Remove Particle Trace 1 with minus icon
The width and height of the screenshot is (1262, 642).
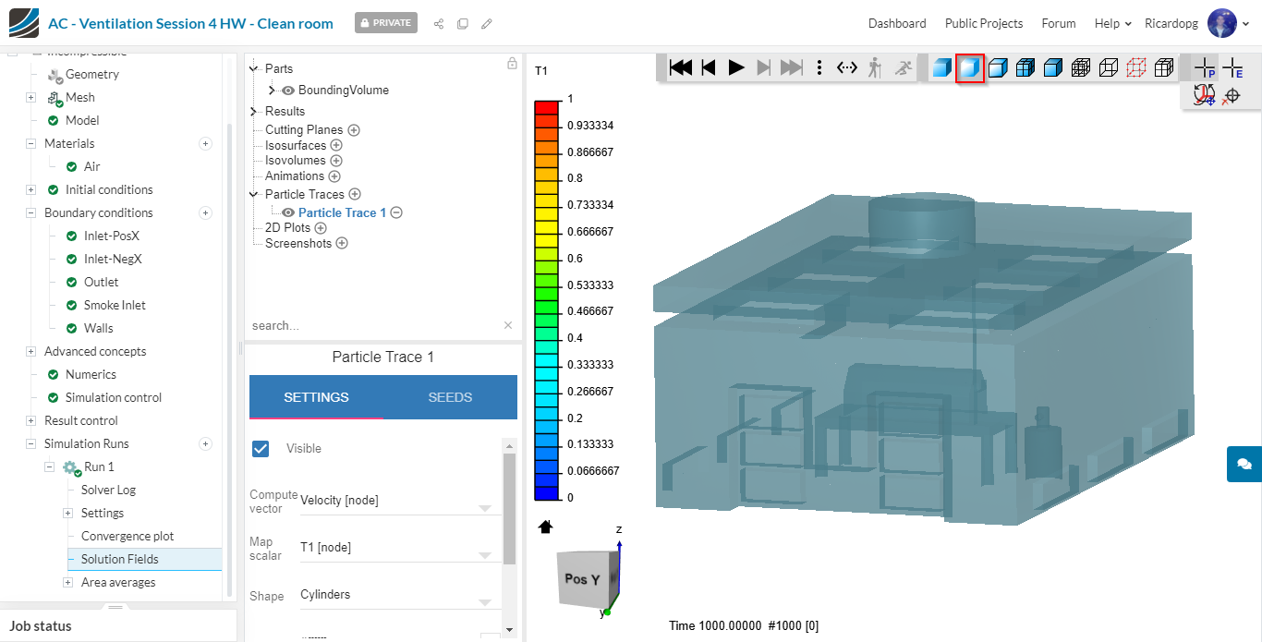396,212
